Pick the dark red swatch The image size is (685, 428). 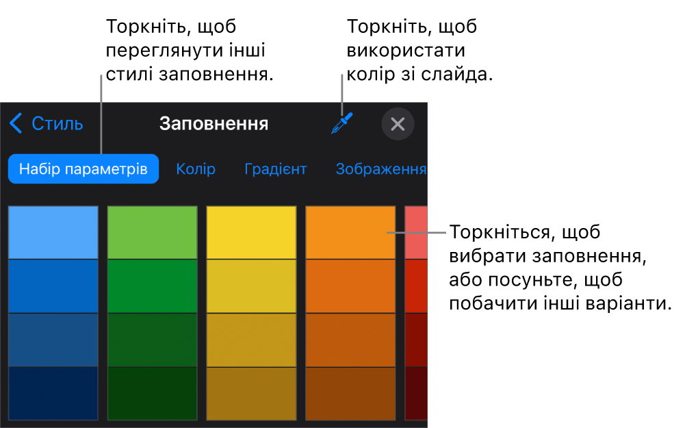pos(416,340)
